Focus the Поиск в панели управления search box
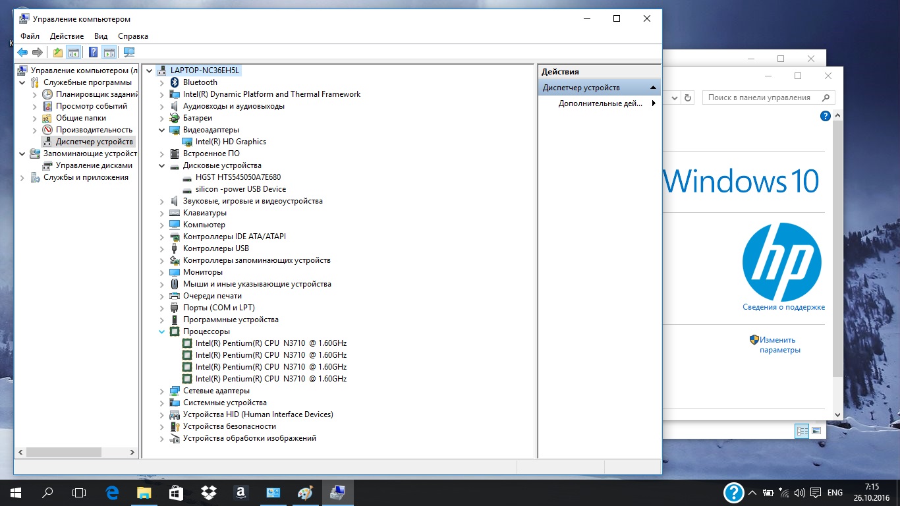This screenshot has width=900, height=506. (768, 98)
